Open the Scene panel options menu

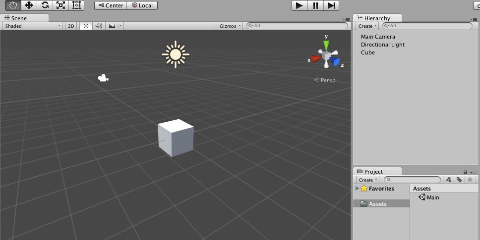pos(346,19)
